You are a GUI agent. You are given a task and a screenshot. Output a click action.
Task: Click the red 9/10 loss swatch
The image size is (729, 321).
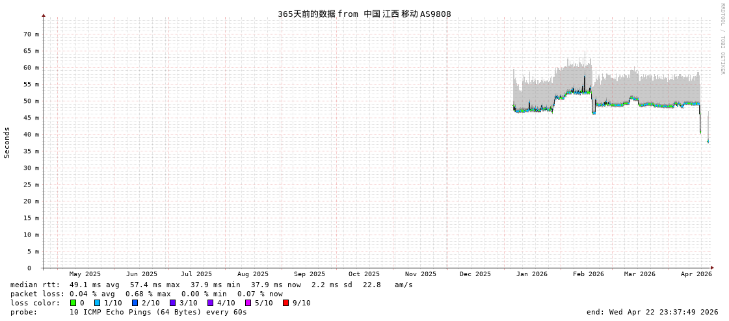click(285, 303)
